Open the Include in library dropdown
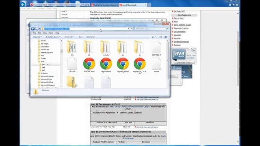Image resolution: width=260 pixels, height=146 pixels. (53, 37)
